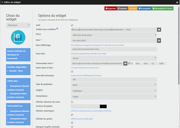This screenshot has height=128, width=180.
Task: Open the Type de graphique Barre dropdown
Action: 114,85
